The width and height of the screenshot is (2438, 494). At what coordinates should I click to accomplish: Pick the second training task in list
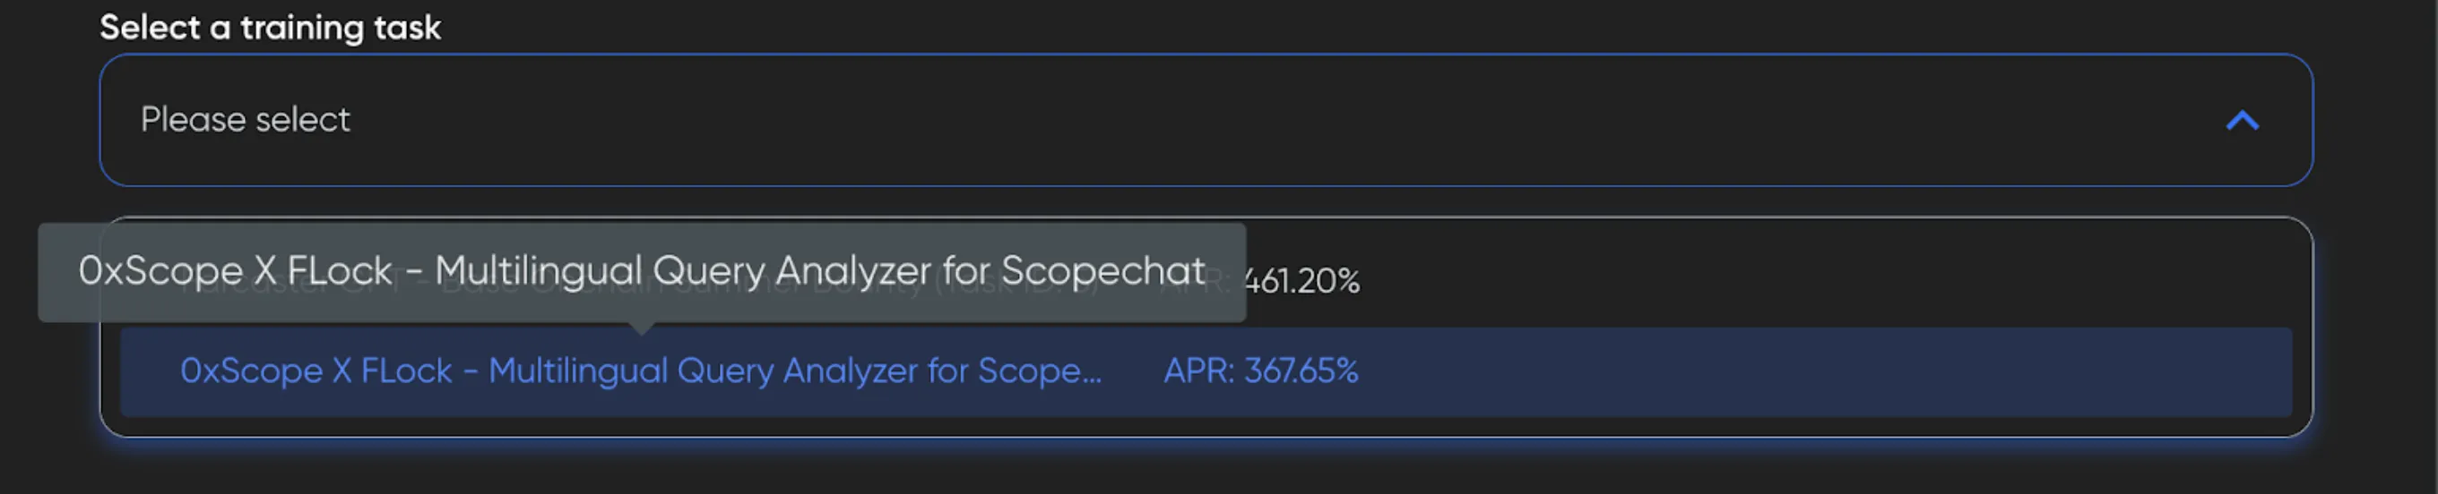[640, 371]
